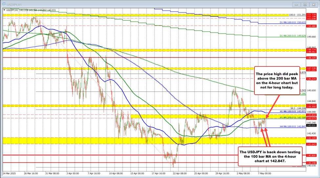Screen dimensions: 320x178
Task: Click the 7 Apr 16:00 time label
Action: [94, 173]
